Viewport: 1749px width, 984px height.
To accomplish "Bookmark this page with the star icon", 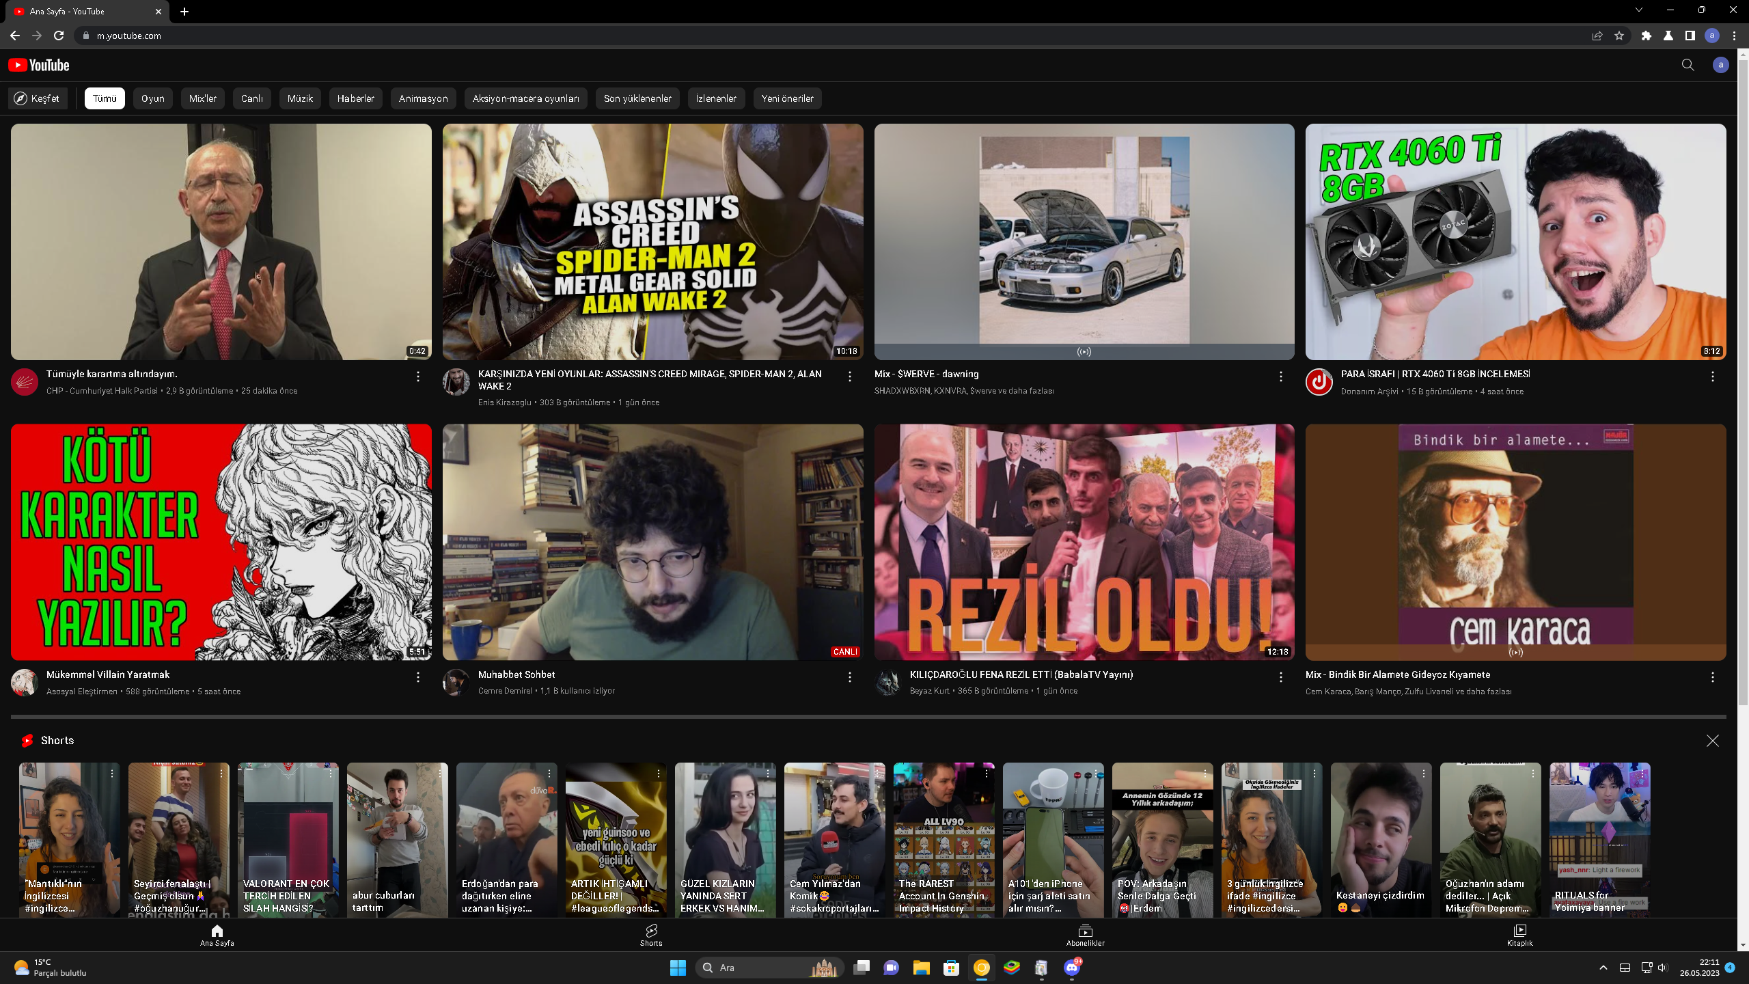I will (1619, 36).
